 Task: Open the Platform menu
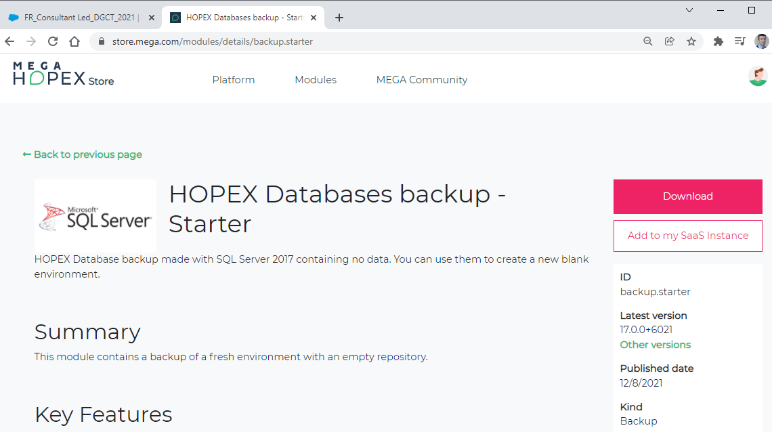(234, 80)
